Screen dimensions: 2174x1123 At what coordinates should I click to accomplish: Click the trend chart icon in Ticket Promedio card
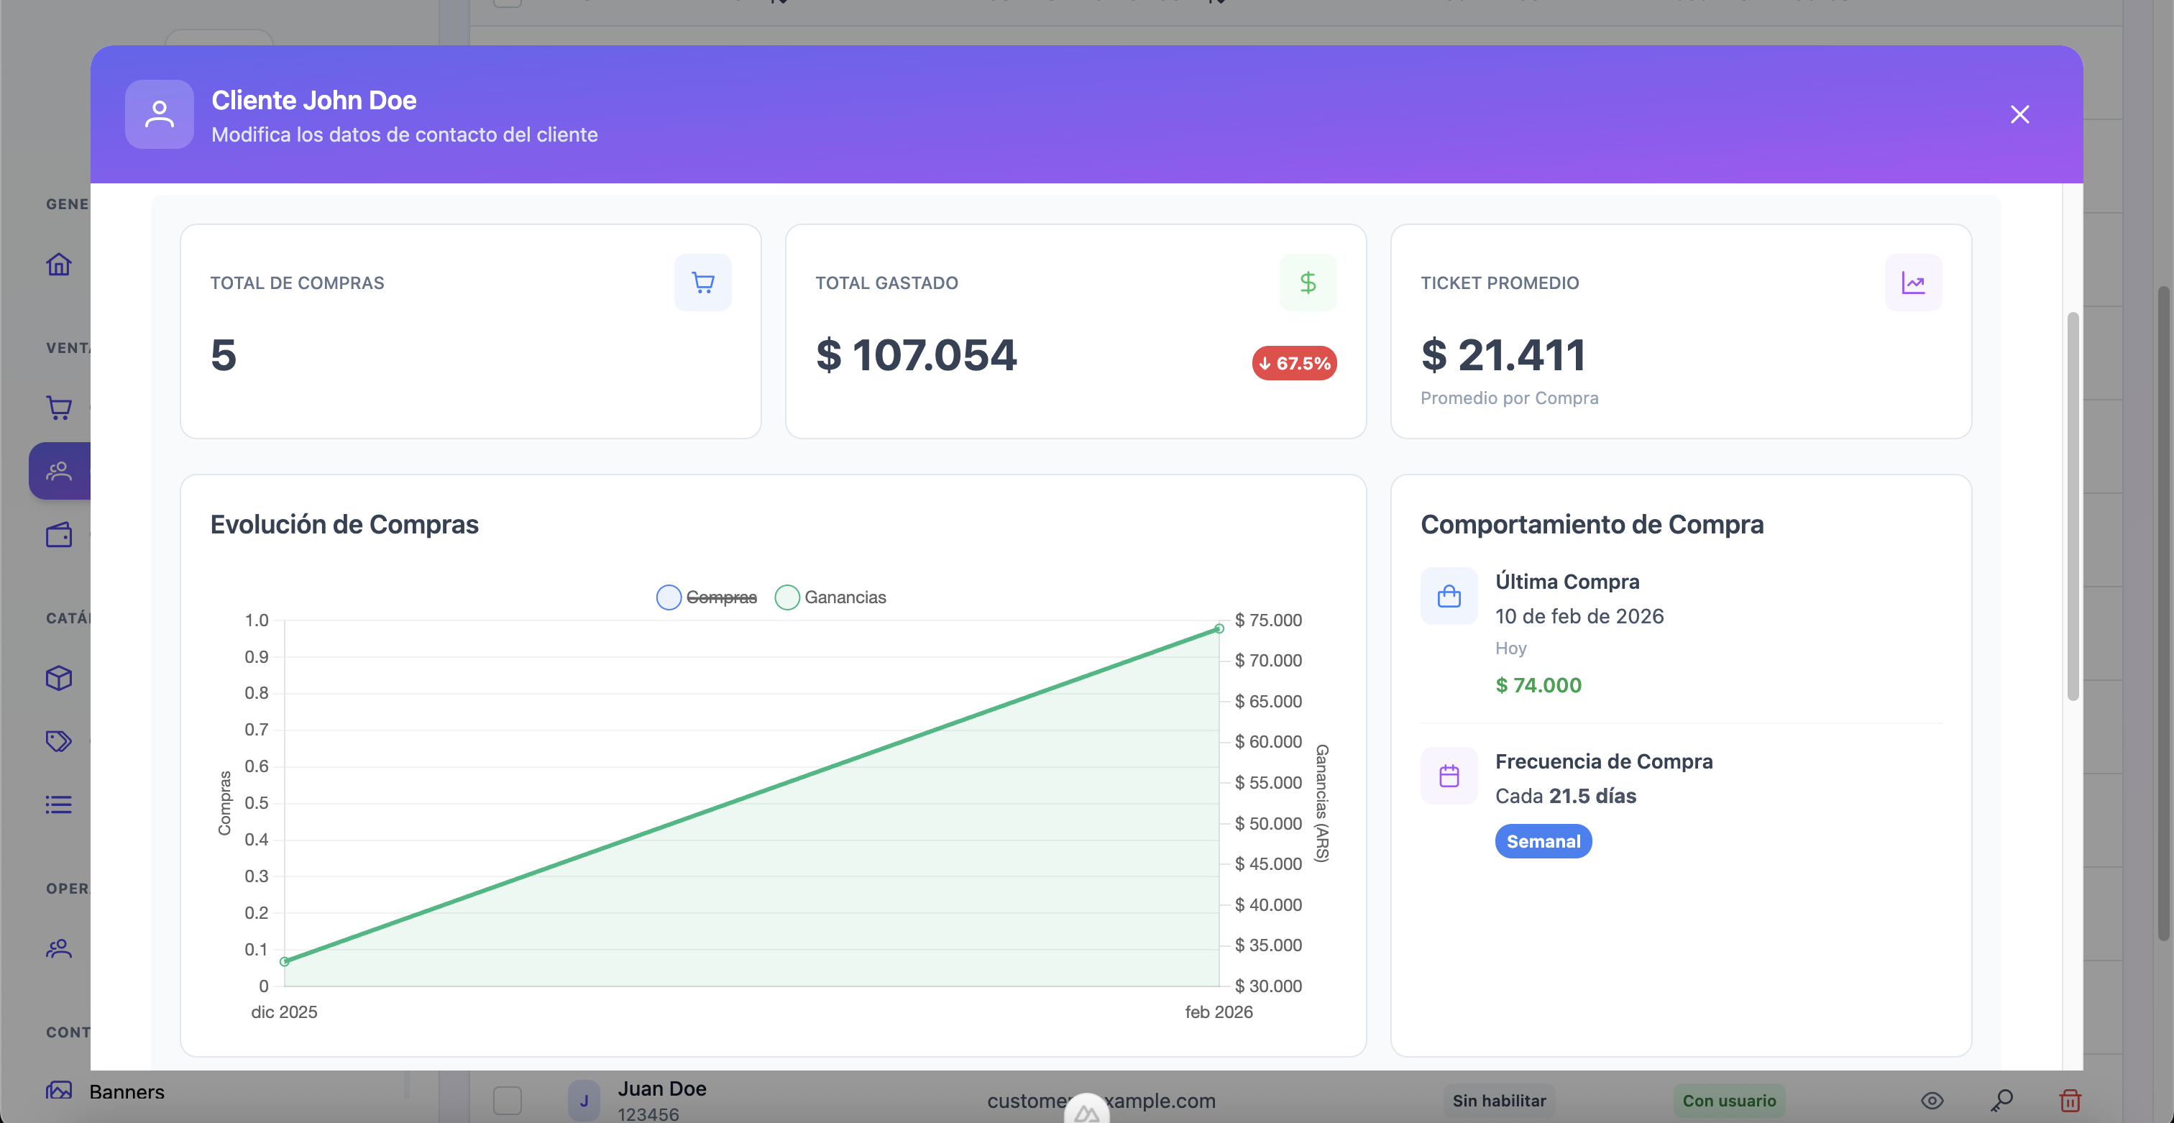(x=1912, y=282)
